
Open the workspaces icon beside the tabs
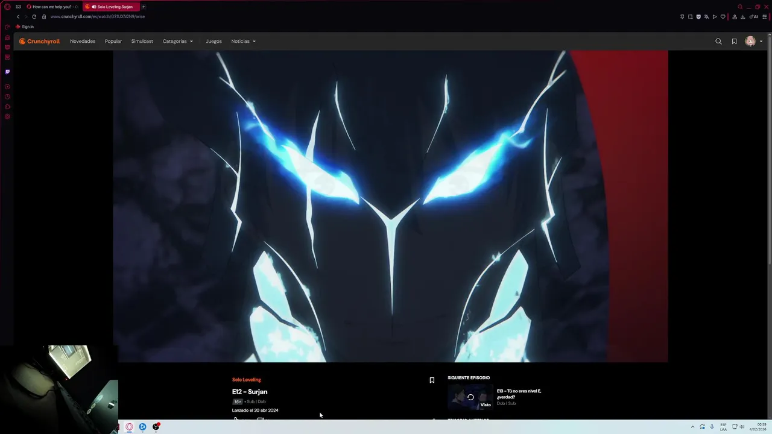pyautogui.click(x=18, y=7)
